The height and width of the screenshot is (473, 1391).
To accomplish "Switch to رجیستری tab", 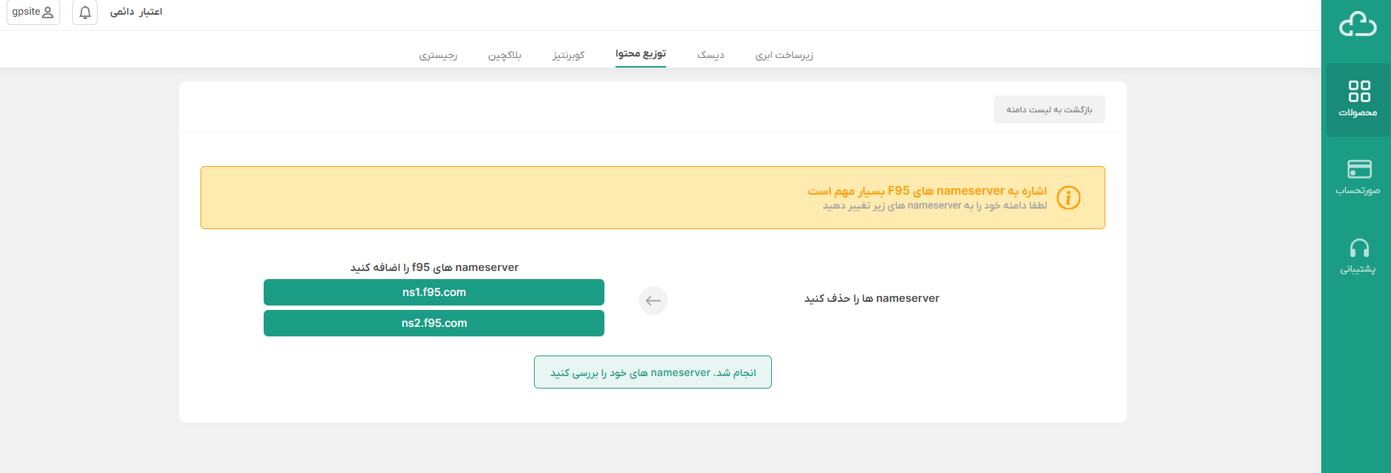I will [438, 55].
